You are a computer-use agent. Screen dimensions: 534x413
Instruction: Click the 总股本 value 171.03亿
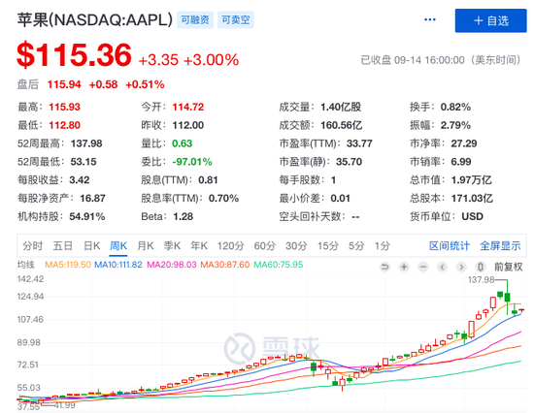[472, 198]
